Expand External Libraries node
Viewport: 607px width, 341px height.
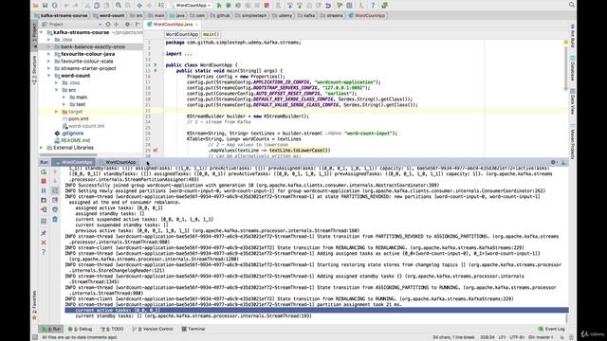(42, 148)
